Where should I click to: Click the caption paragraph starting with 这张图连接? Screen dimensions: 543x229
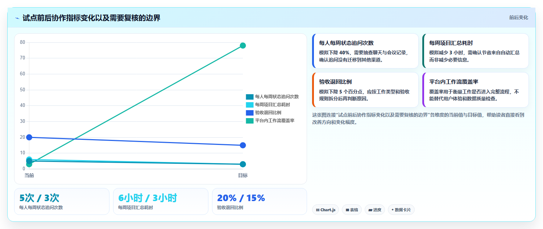click(x=418, y=118)
